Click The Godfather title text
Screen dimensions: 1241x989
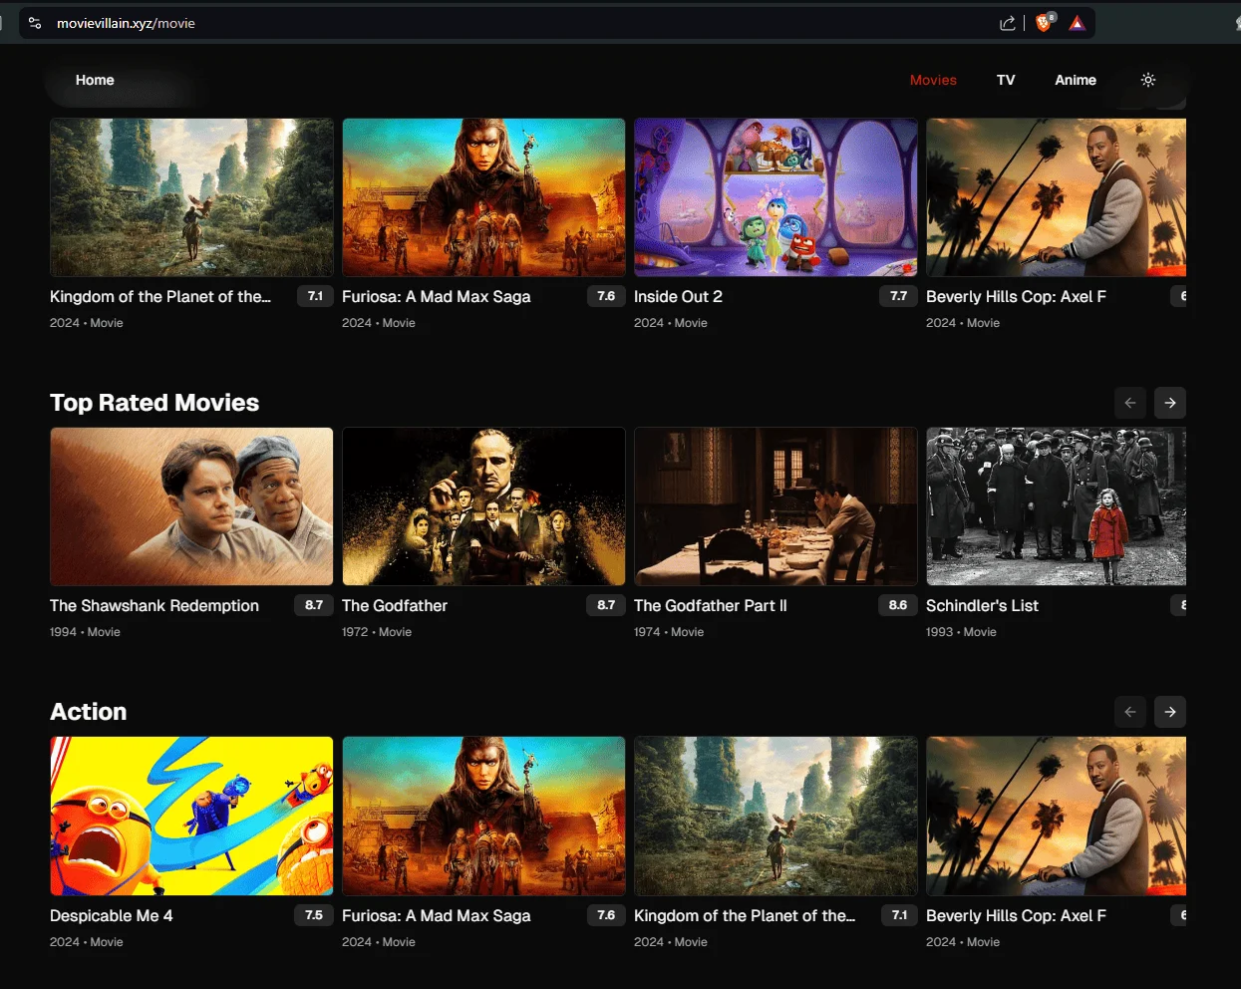pyautogui.click(x=395, y=605)
